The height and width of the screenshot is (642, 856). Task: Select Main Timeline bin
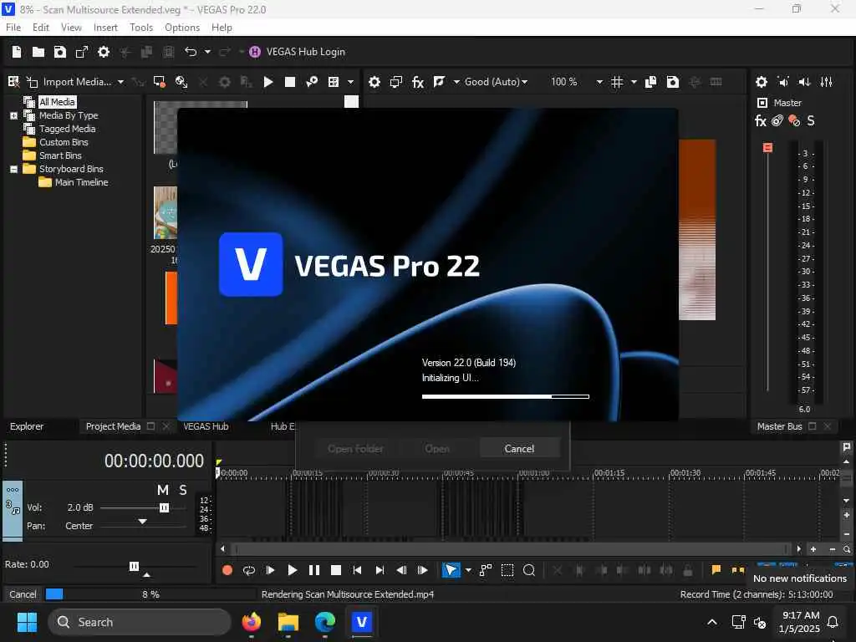pos(81,182)
